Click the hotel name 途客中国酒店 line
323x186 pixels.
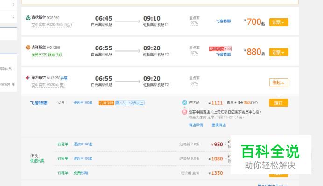click(225, 112)
